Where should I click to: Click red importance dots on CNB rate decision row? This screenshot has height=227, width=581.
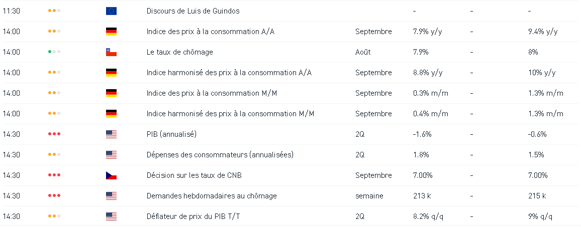[x=54, y=175]
